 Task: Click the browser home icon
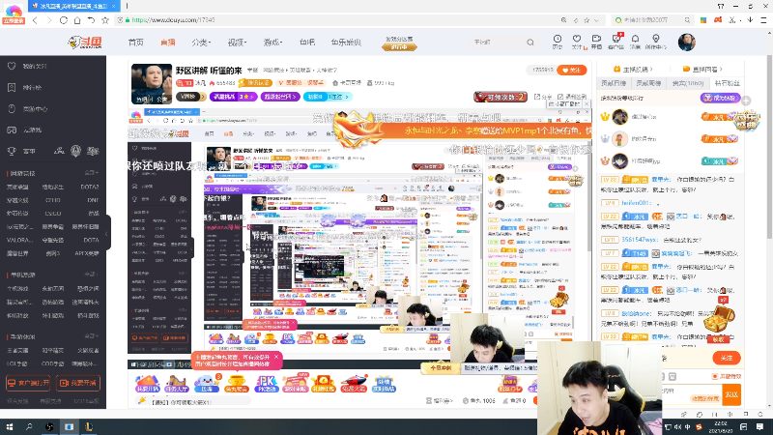77,20
